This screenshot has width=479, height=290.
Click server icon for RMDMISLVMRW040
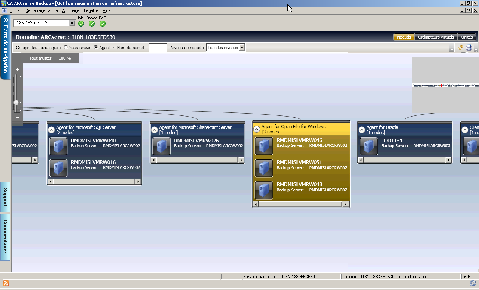point(58,146)
